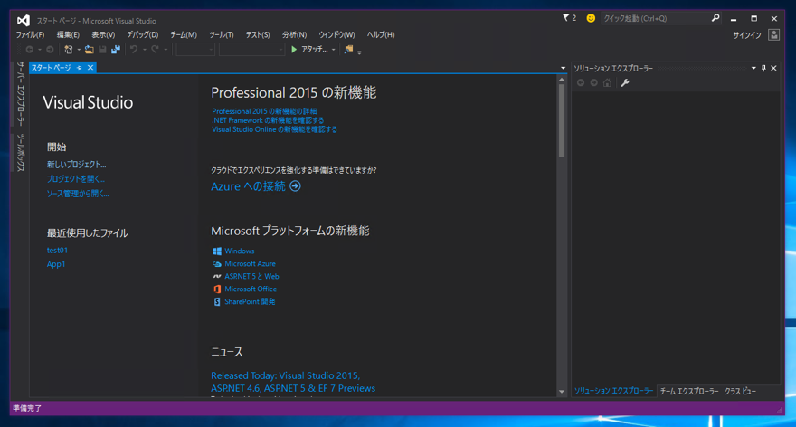Open notifications flag showing 2

[x=569, y=18]
